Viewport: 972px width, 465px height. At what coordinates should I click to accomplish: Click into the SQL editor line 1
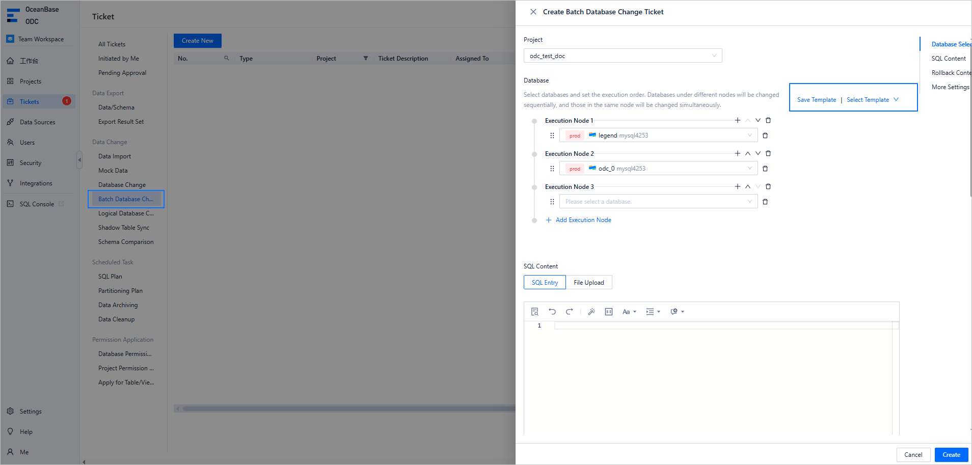point(722,325)
